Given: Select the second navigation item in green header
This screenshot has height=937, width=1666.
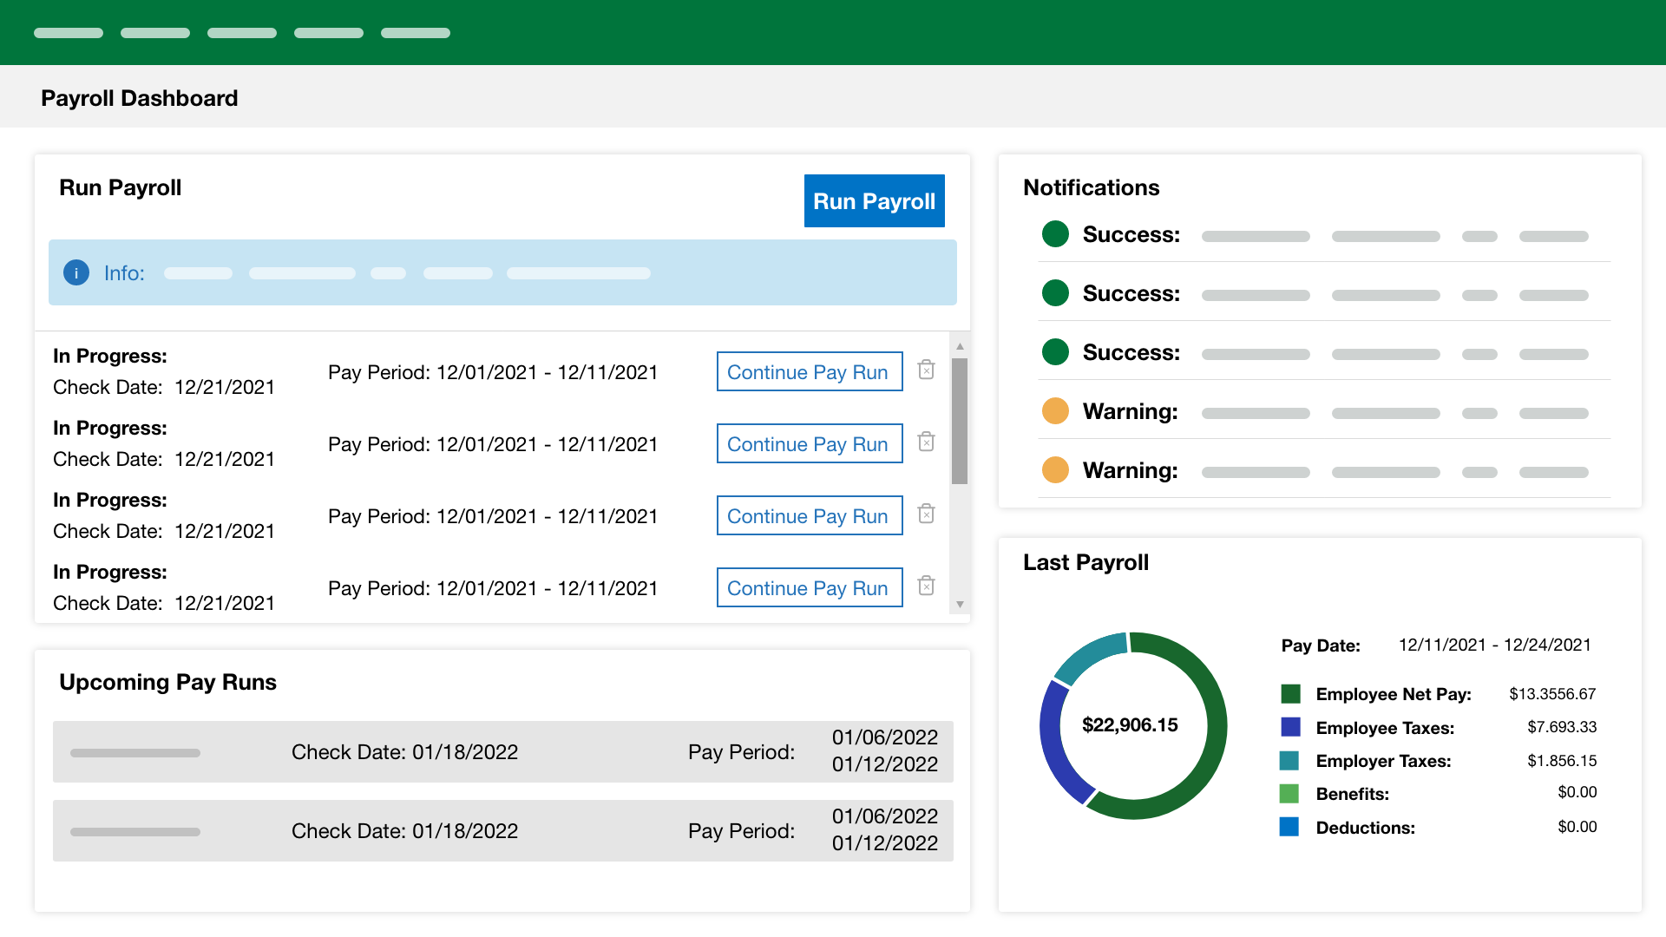Looking at the screenshot, I should tap(154, 32).
